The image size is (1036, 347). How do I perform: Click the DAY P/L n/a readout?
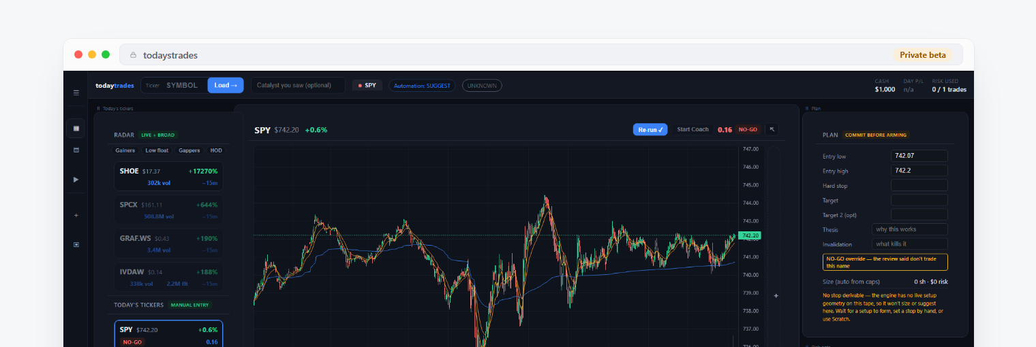pos(913,85)
